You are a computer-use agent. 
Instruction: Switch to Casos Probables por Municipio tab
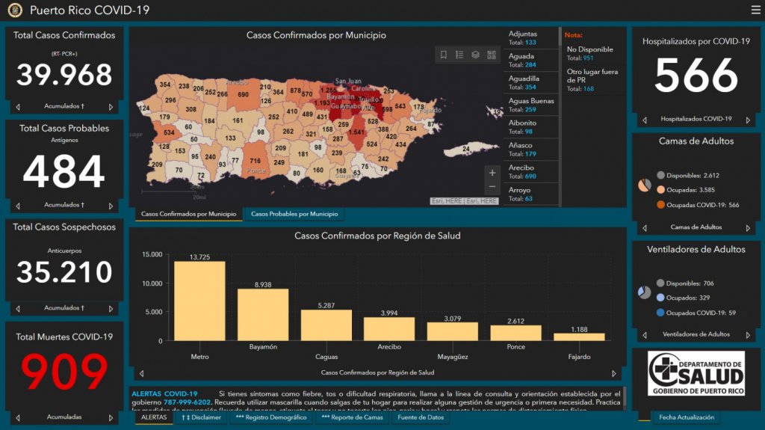[293, 215]
